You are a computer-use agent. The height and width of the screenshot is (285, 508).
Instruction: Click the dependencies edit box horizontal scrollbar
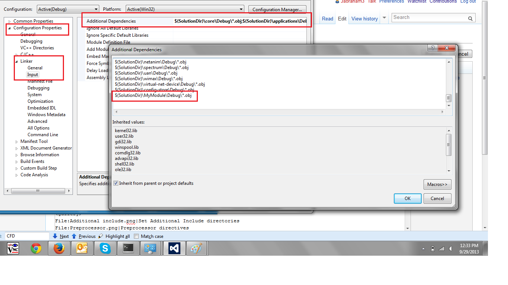pos(280,112)
